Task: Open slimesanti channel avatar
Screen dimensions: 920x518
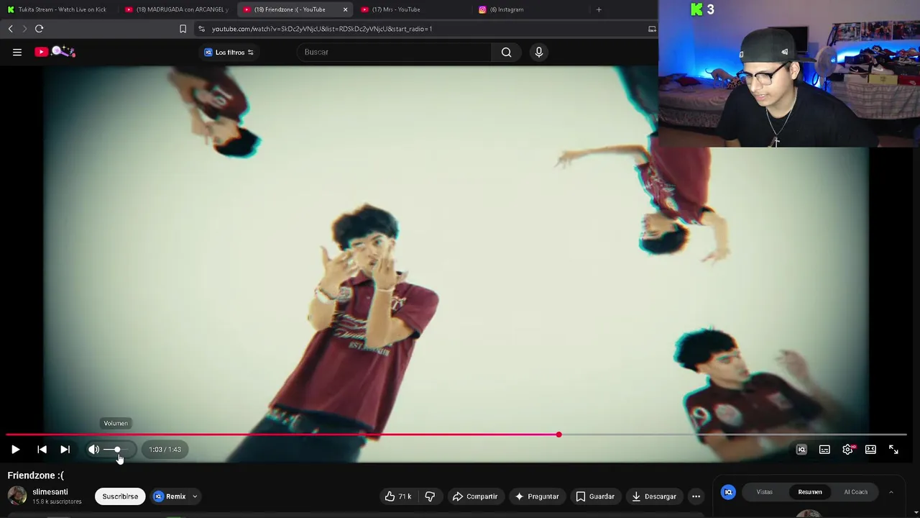Action: [x=17, y=496]
